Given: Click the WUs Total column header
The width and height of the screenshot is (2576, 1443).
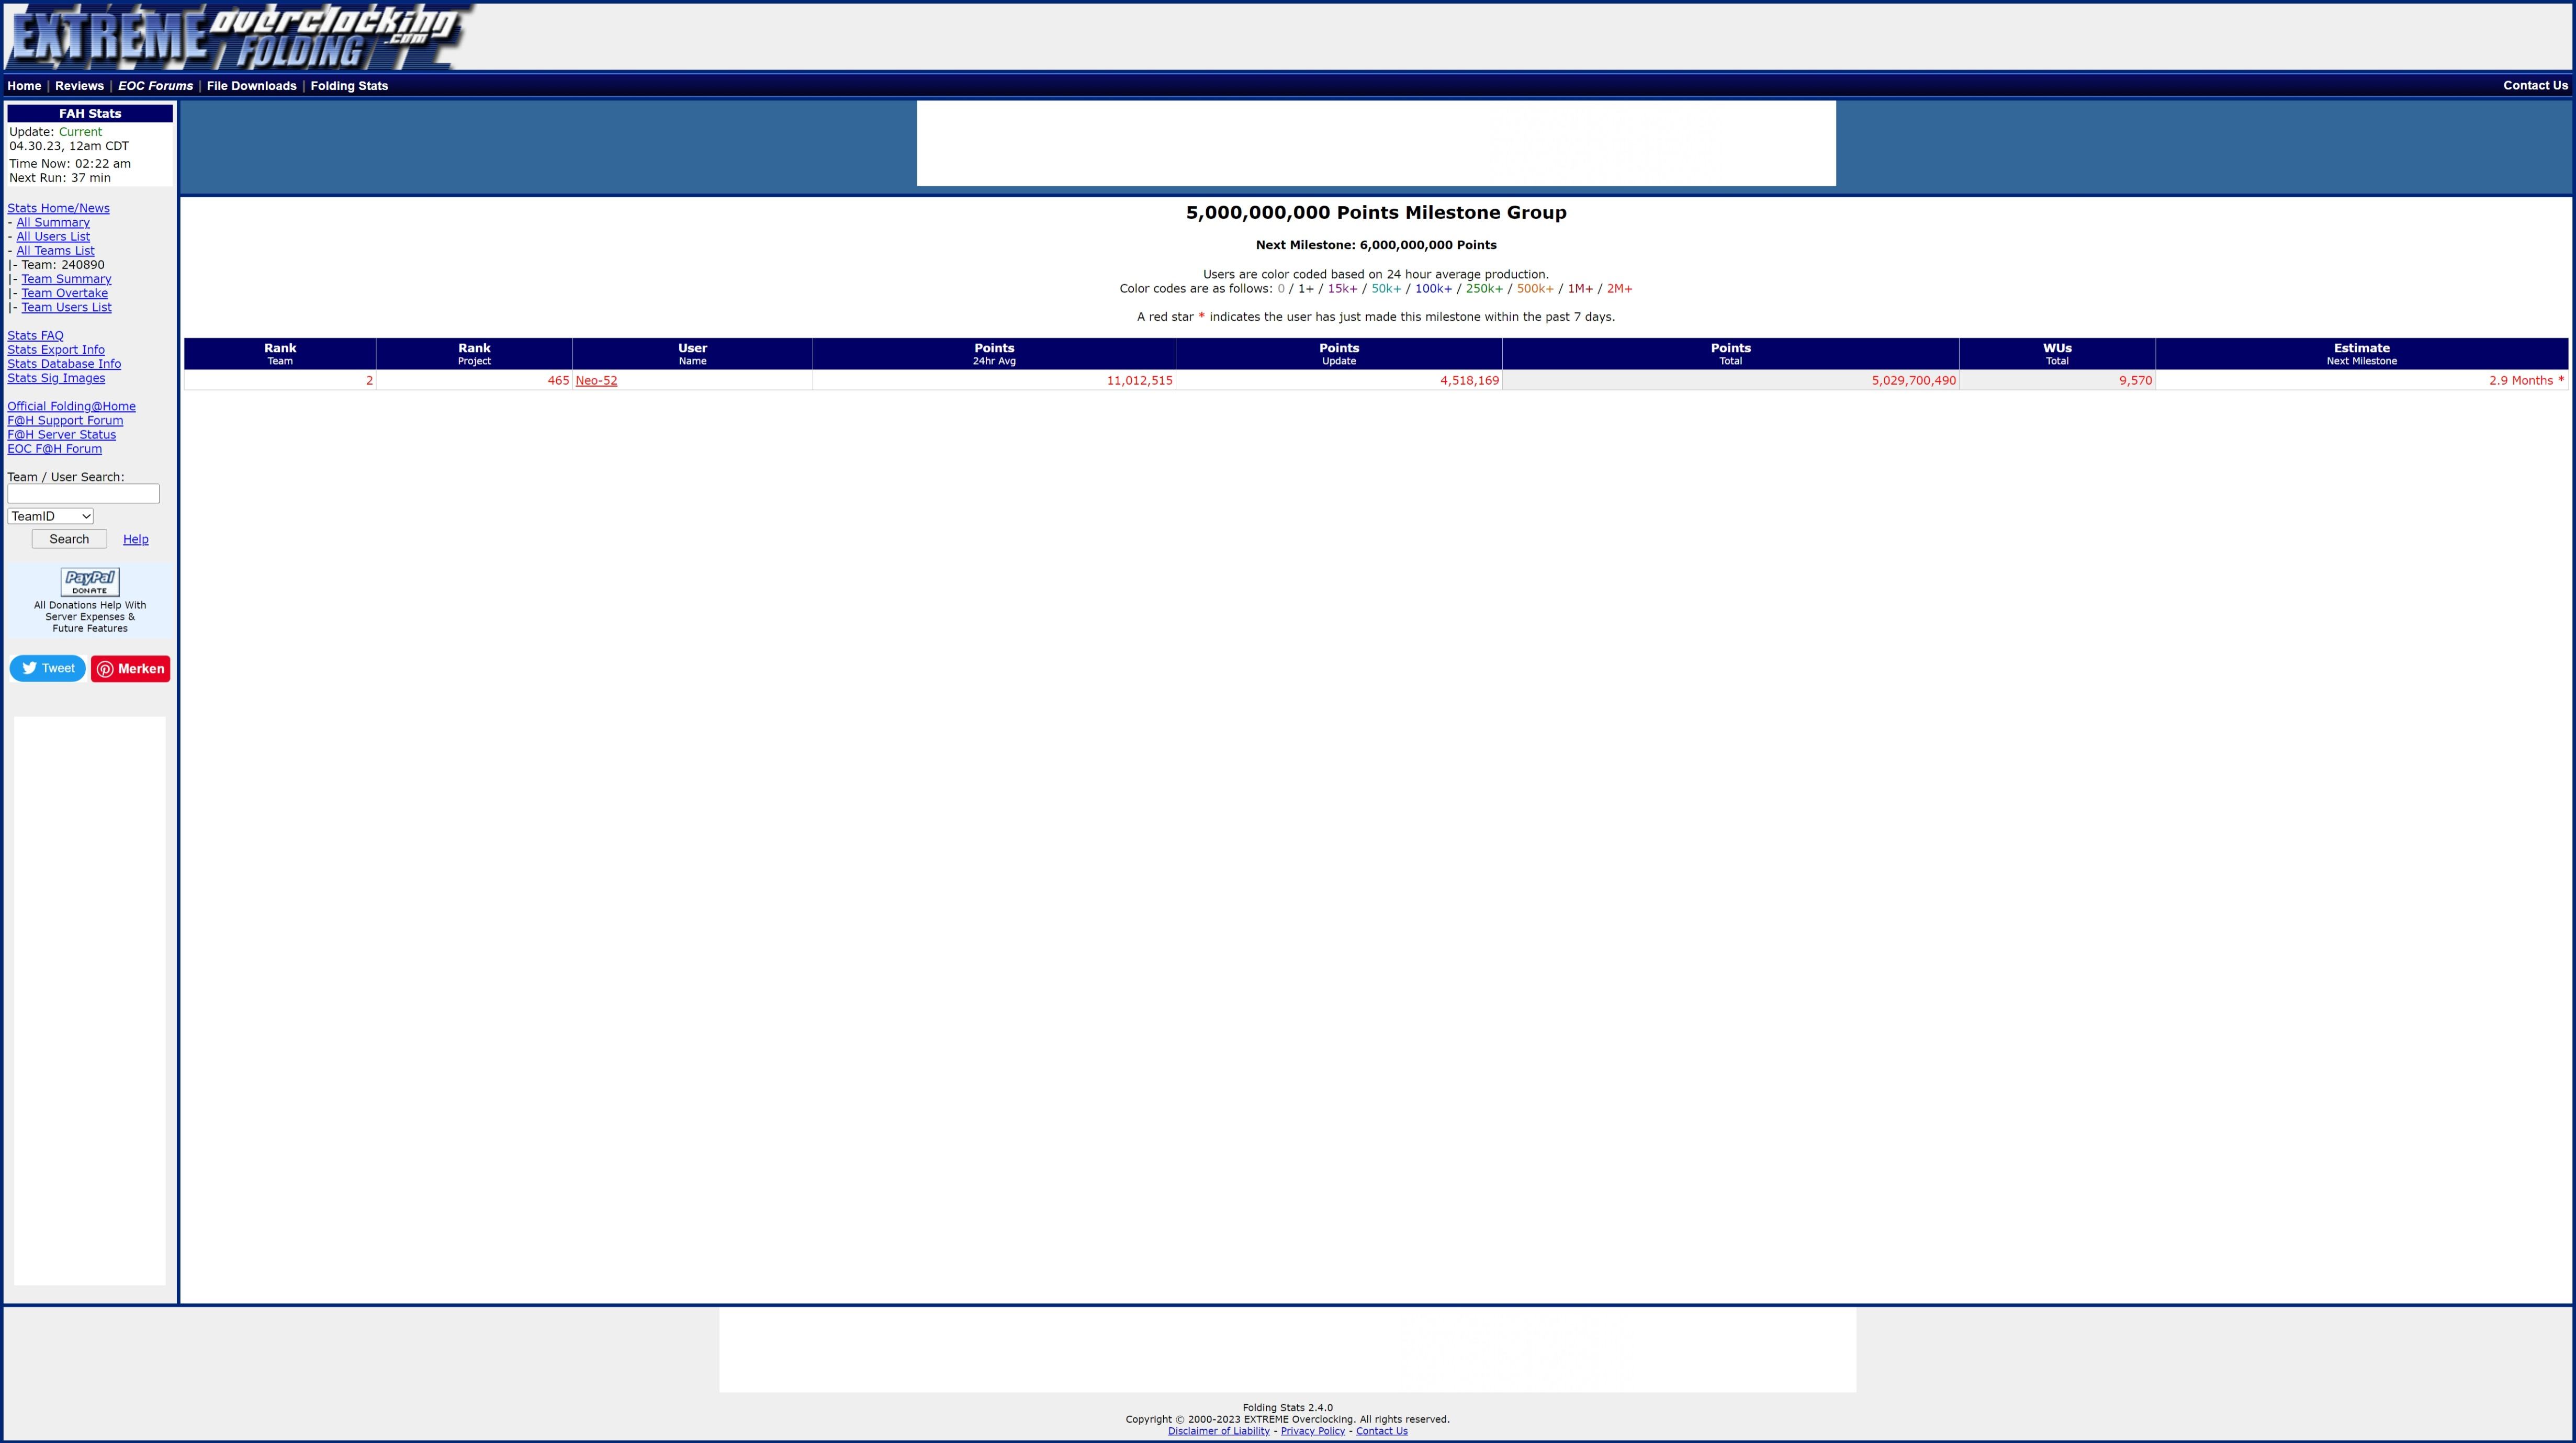Looking at the screenshot, I should 2057,354.
